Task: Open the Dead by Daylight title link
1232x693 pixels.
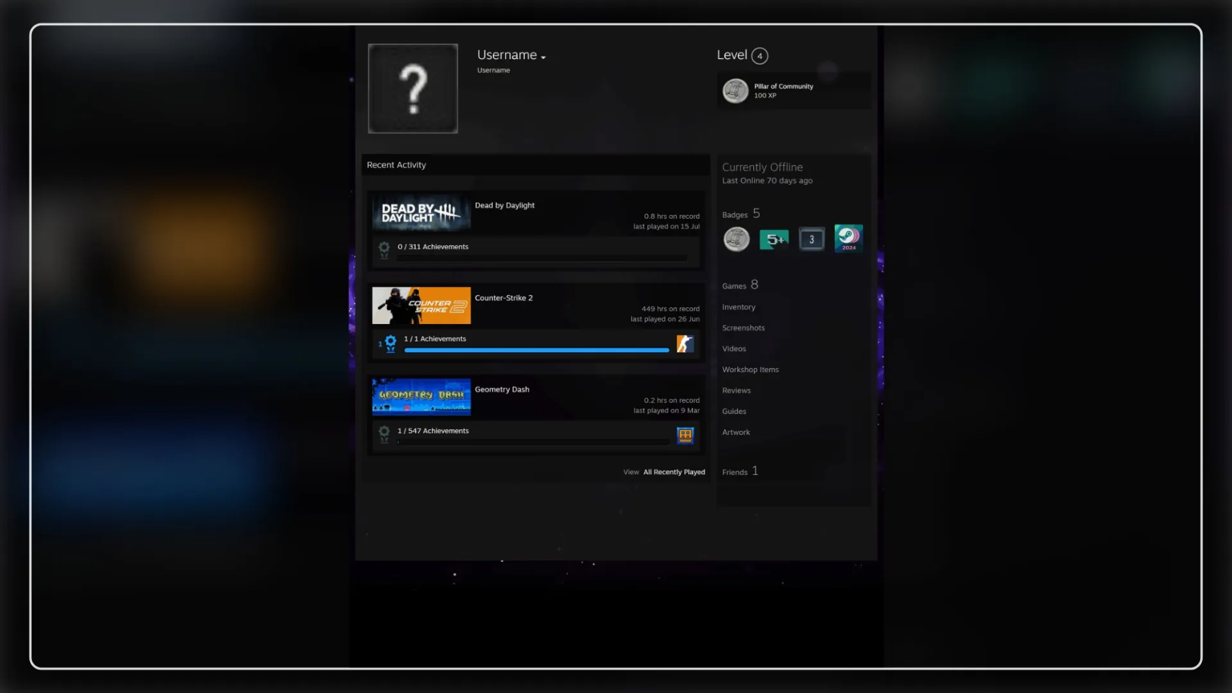Action: 504,205
